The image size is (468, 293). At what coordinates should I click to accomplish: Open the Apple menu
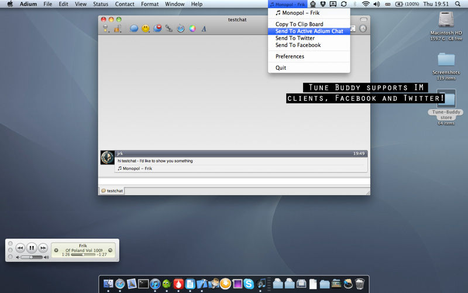tap(10, 4)
